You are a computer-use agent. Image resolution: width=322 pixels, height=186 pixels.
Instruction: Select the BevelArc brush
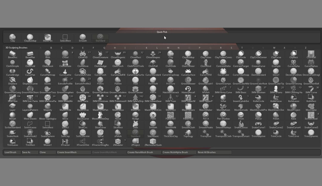point(13,55)
